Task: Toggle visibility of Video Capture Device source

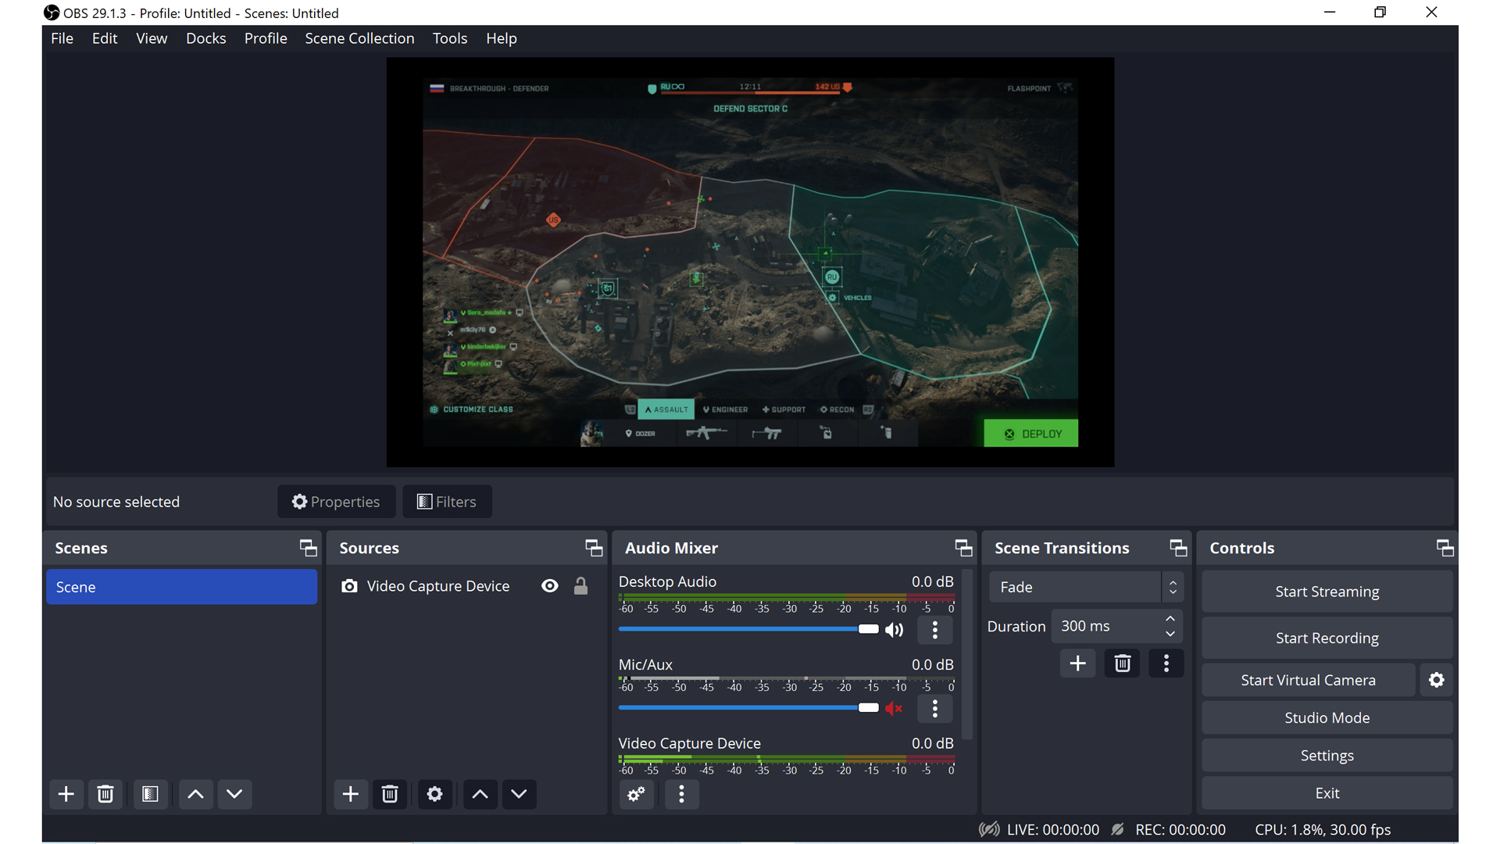Action: [549, 585]
